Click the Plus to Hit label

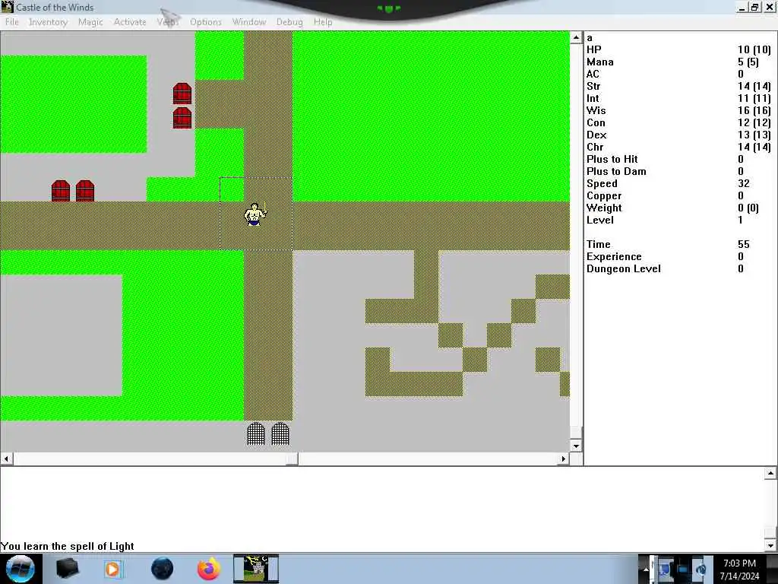click(612, 159)
